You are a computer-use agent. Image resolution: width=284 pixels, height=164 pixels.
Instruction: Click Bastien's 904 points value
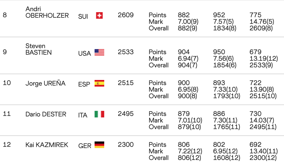[x=184, y=52]
